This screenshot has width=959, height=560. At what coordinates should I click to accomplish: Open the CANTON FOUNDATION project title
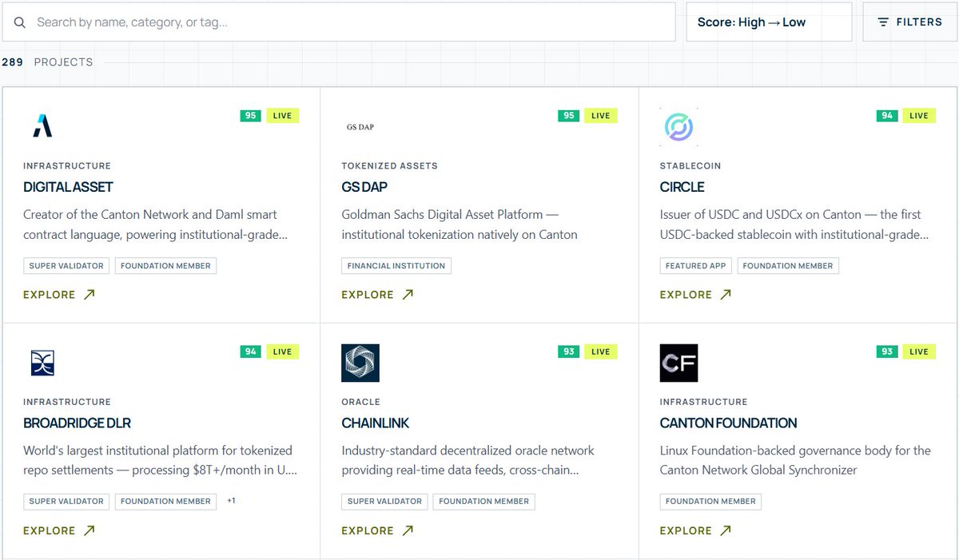pyautogui.click(x=729, y=423)
